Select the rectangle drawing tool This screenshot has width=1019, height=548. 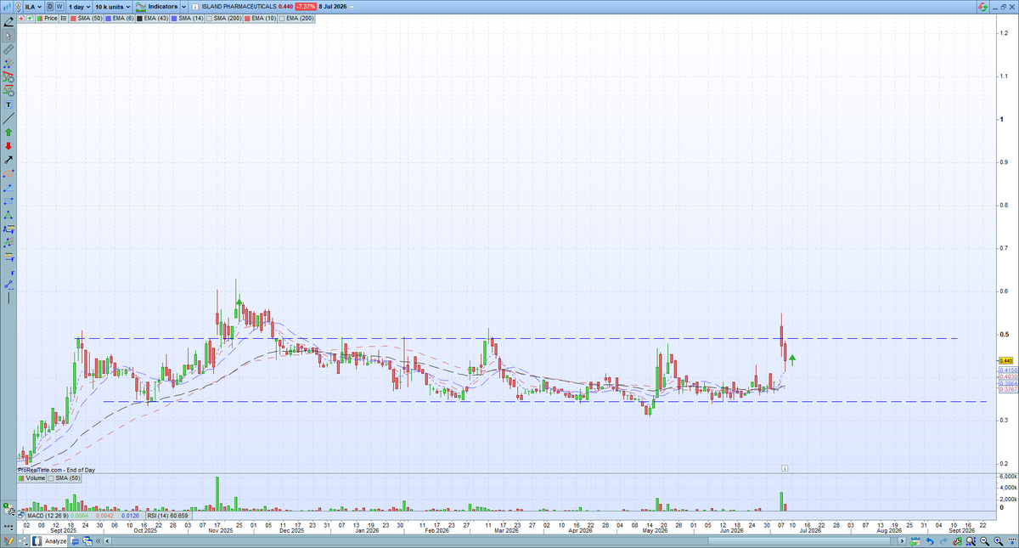click(x=8, y=201)
